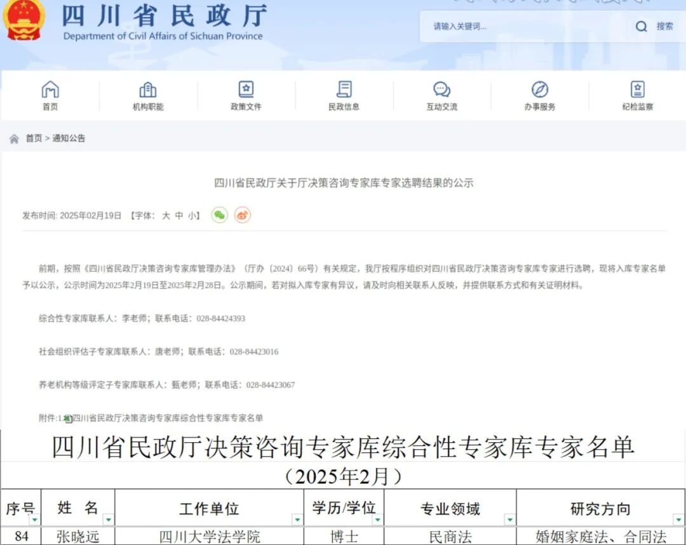Open 政策文件 via its star document icon
686x545 pixels.
pos(245,89)
